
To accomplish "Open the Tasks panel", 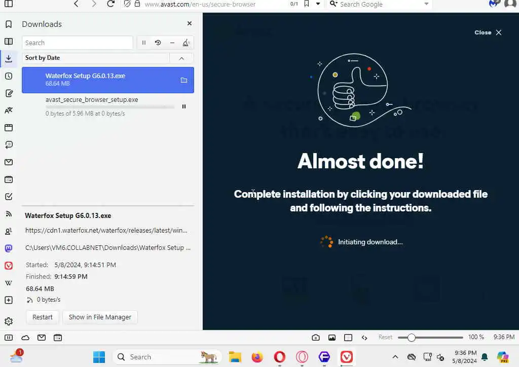I will click(9, 197).
